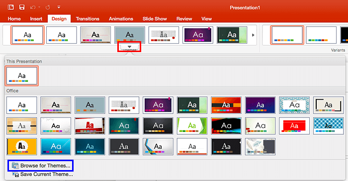Viewport: 348px width, 181px height.
Task: Apply the orange-red theme with dark band
Action: click(x=226, y=105)
